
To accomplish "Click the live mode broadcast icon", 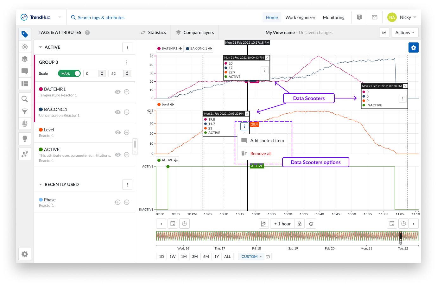I will [384, 33].
